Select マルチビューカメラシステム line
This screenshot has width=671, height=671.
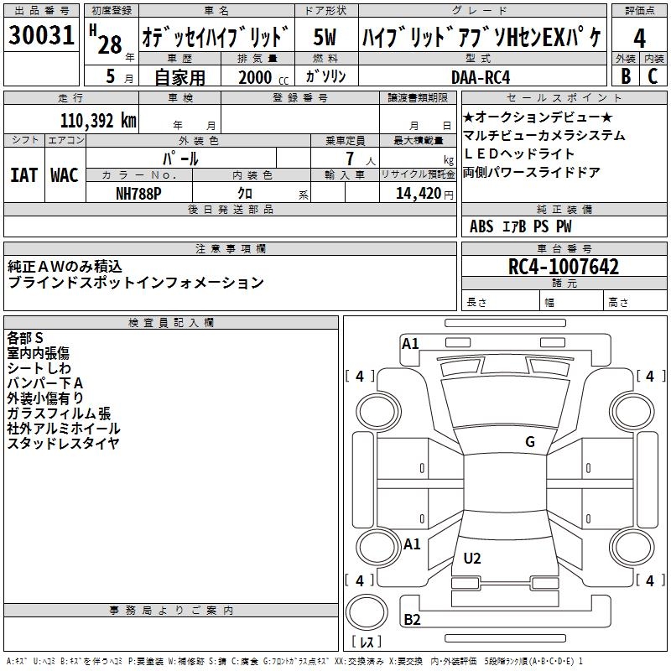click(x=544, y=136)
